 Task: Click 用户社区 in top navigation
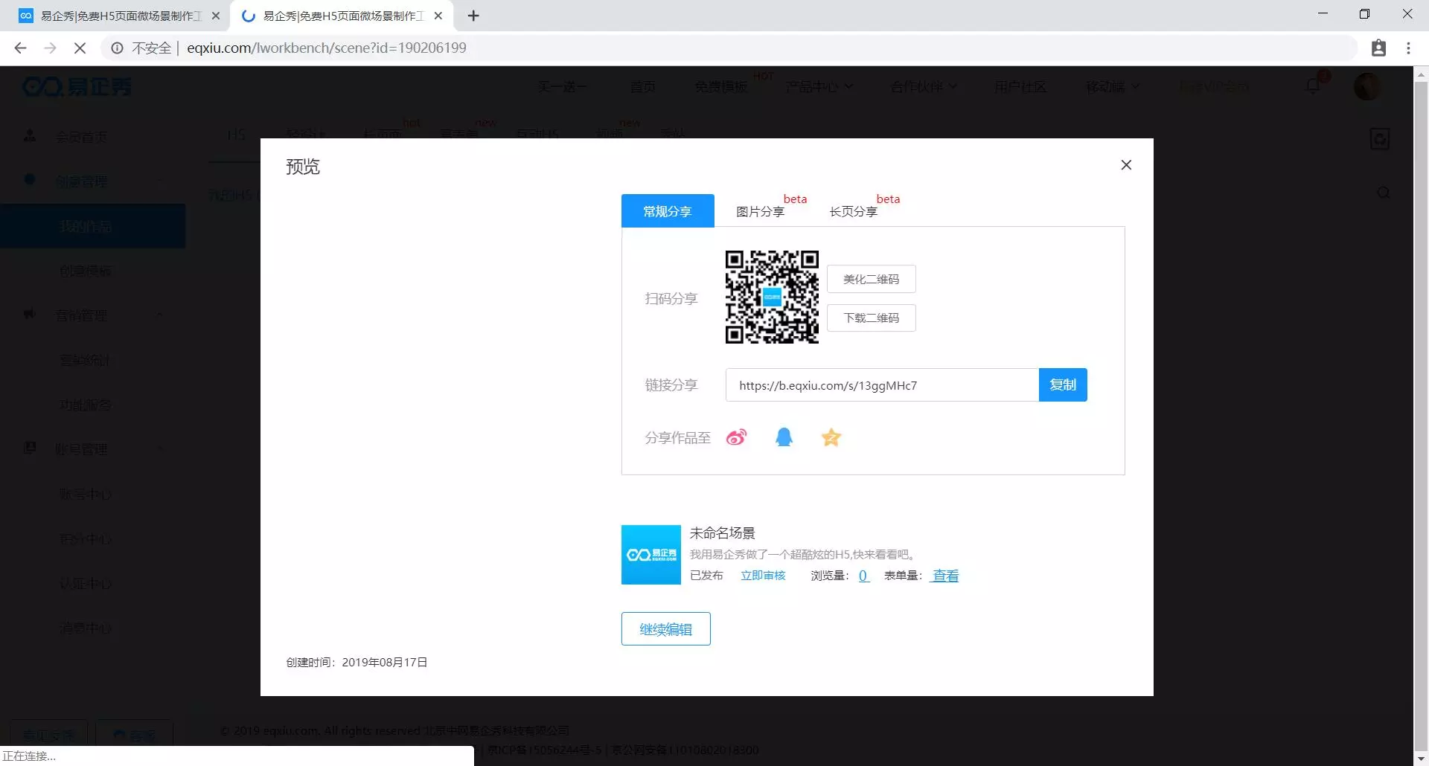pos(1020,87)
